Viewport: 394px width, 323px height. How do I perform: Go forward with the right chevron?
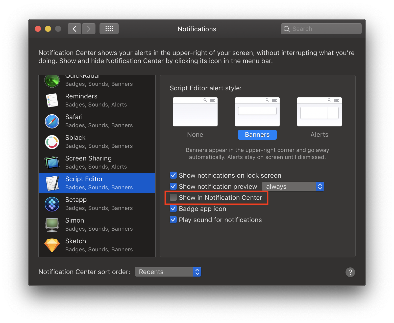(x=89, y=29)
